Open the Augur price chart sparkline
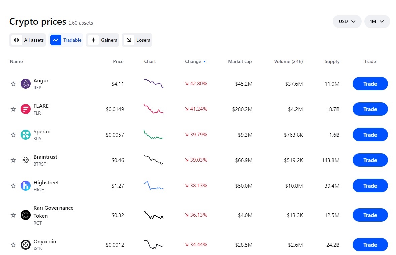 pyautogui.click(x=153, y=83)
